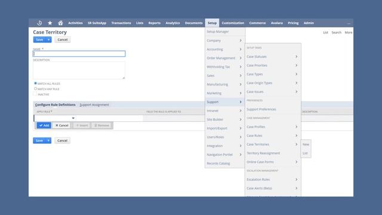Expand the Order Management submenu
Screen dimensions: 382x215
[x=224, y=58]
